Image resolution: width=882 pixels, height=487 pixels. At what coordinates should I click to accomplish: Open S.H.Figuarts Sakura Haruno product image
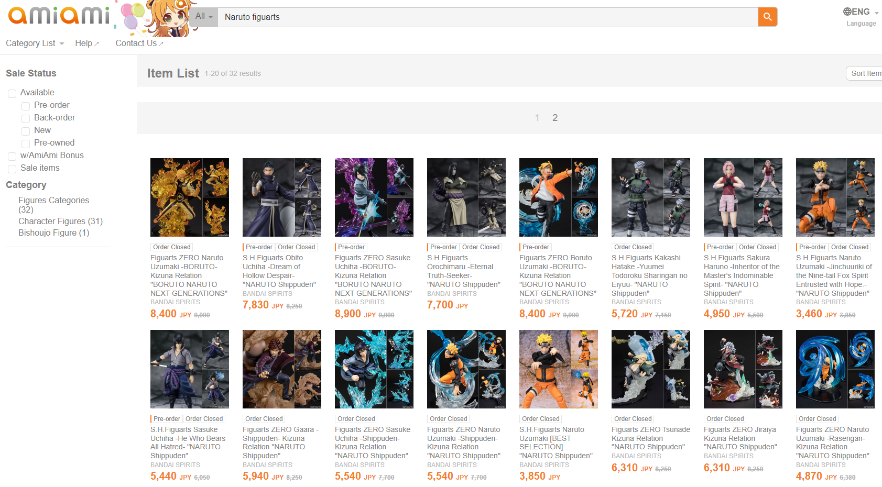pos(743,197)
